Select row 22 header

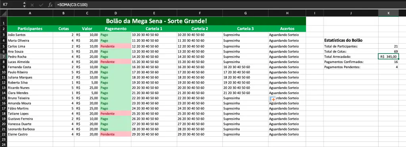tap(4, 134)
